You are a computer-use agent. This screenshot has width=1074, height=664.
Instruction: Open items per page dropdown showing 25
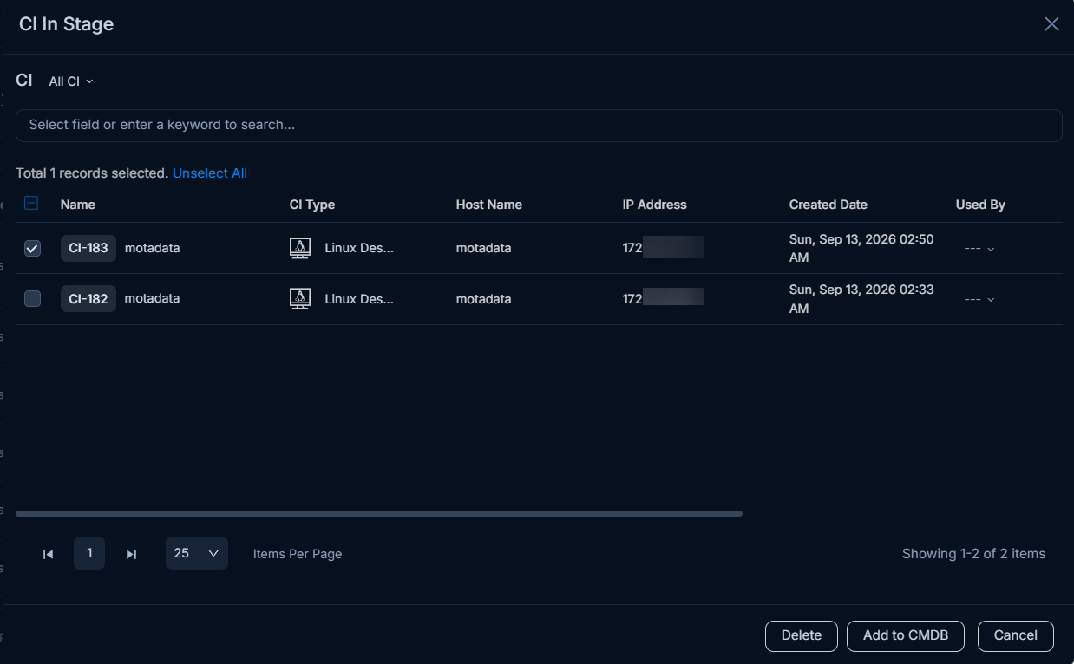tap(197, 553)
